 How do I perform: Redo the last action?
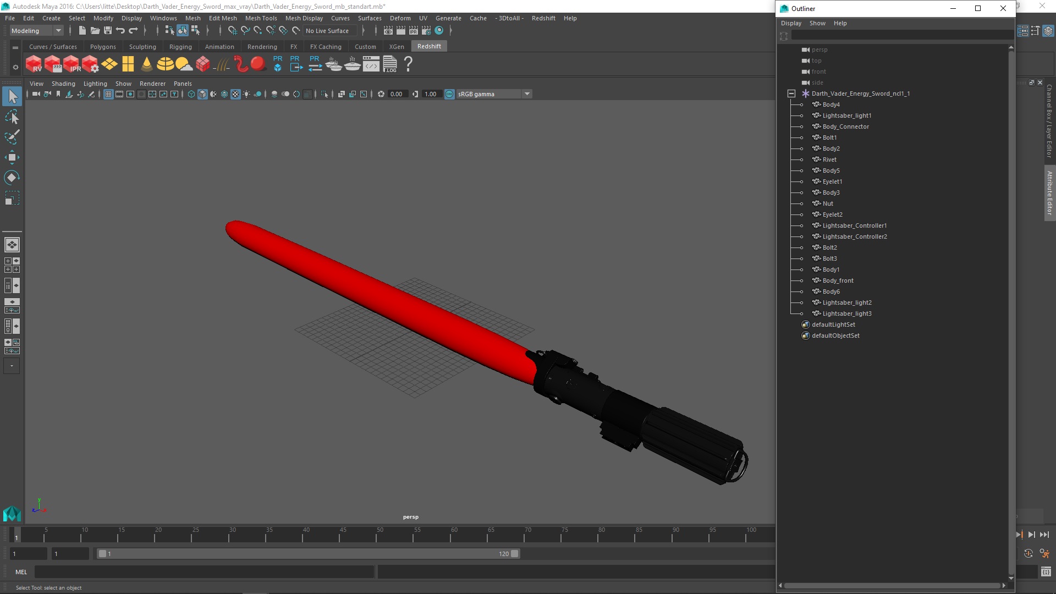[133, 31]
